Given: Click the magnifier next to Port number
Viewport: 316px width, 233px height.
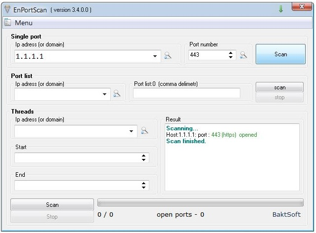Looking at the screenshot, I should tap(243, 55).
